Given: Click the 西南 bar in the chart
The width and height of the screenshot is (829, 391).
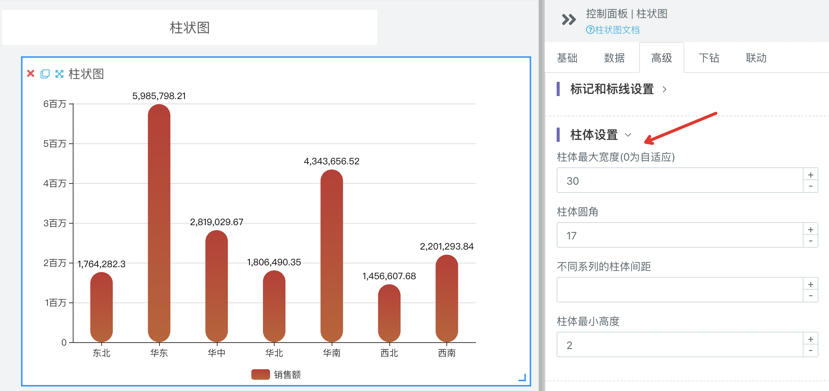Looking at the screenshot, I should [447, 299].
